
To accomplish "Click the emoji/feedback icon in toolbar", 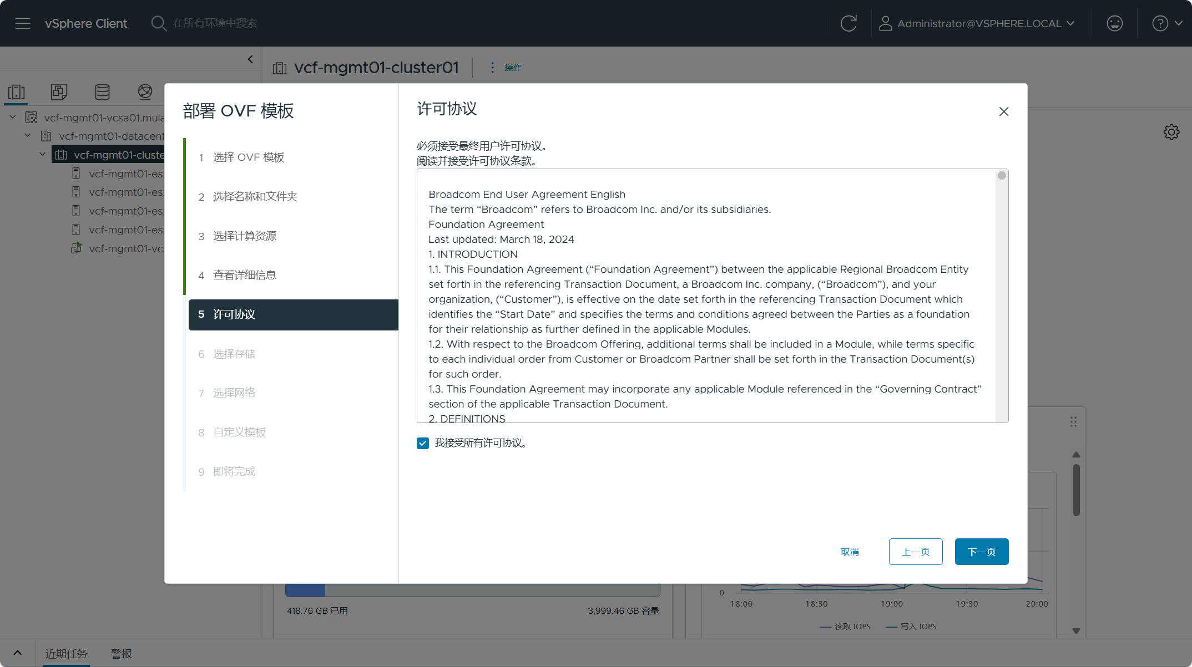I will (x=1115, y=23).
